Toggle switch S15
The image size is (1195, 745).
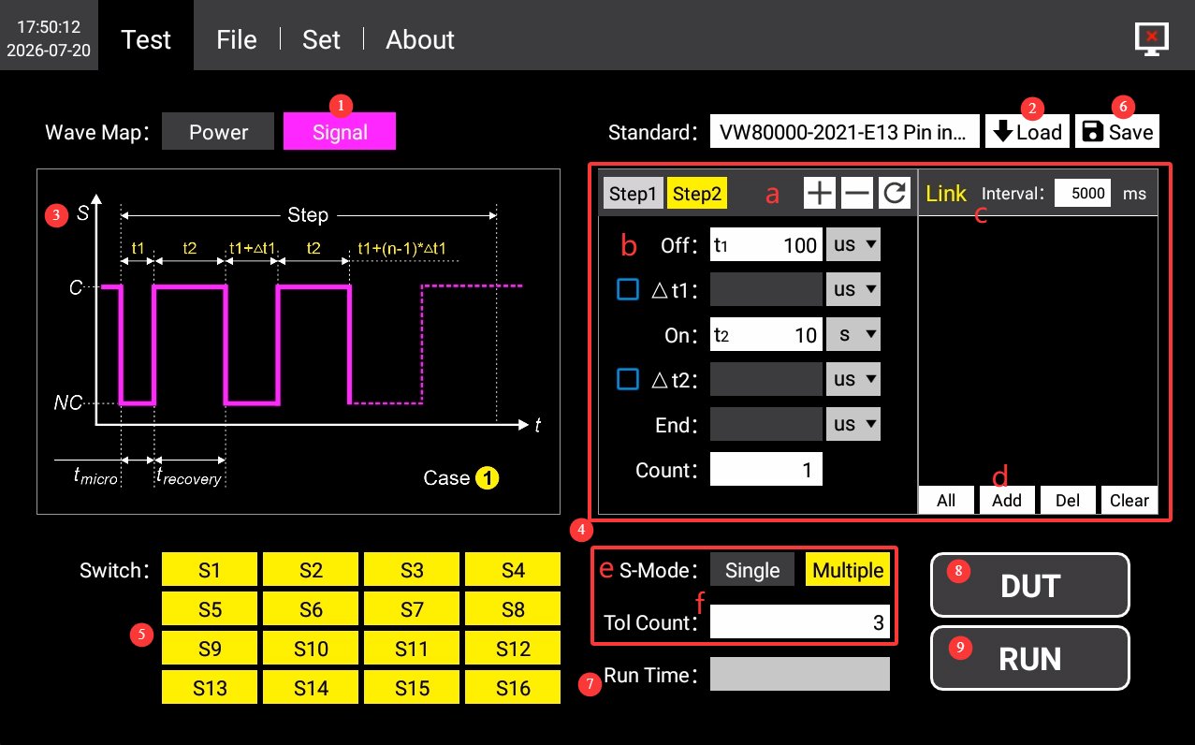tap(412, 688)
